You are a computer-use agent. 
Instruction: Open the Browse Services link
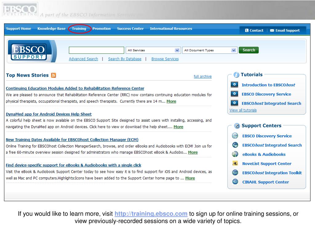(165, 59)
